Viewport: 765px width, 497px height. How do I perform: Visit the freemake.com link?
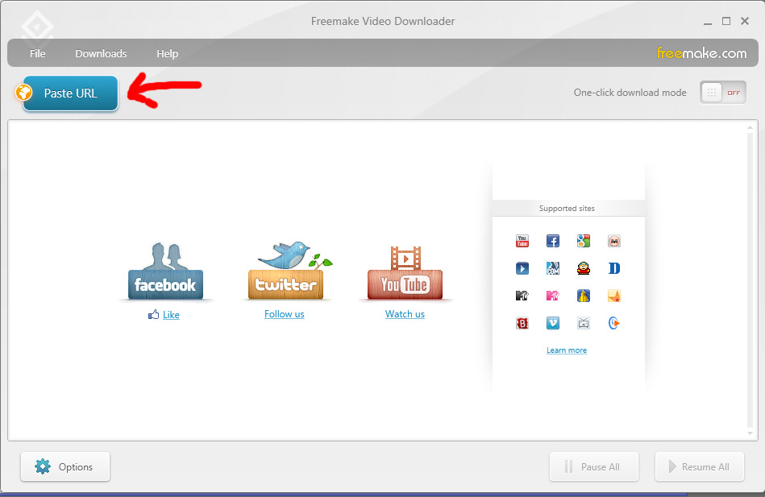pyautogui.click(x=701, y=53)
